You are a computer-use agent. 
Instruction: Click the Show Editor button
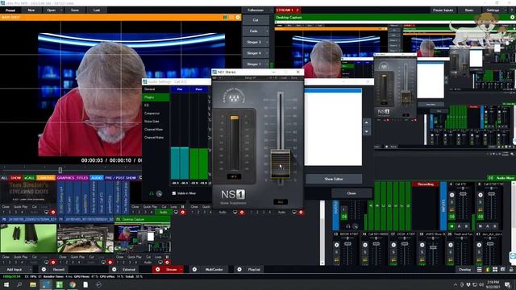[x=334, y=179]
